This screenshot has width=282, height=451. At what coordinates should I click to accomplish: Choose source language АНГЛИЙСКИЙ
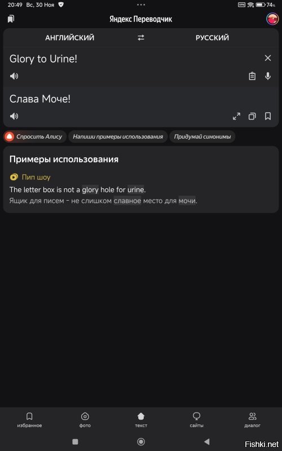click(x=69, y=38)
